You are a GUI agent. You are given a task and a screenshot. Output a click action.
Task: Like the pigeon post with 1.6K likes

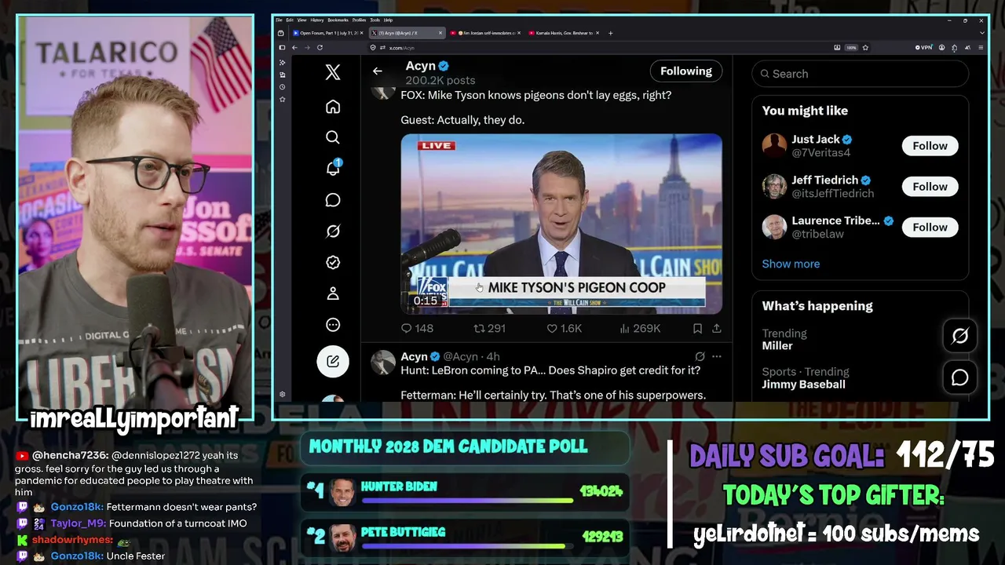click(x=564, y=328)
